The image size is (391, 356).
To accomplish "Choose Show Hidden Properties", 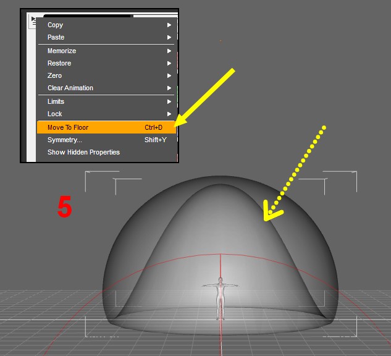I will tap(107, 152).
